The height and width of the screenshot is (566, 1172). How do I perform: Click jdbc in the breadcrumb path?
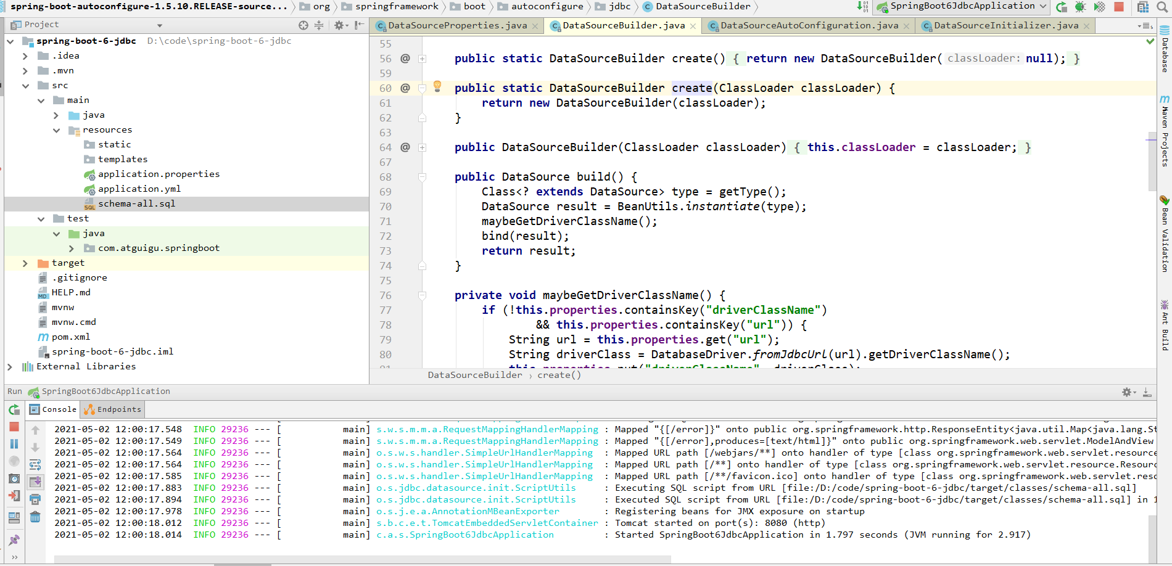pos(613,6)
